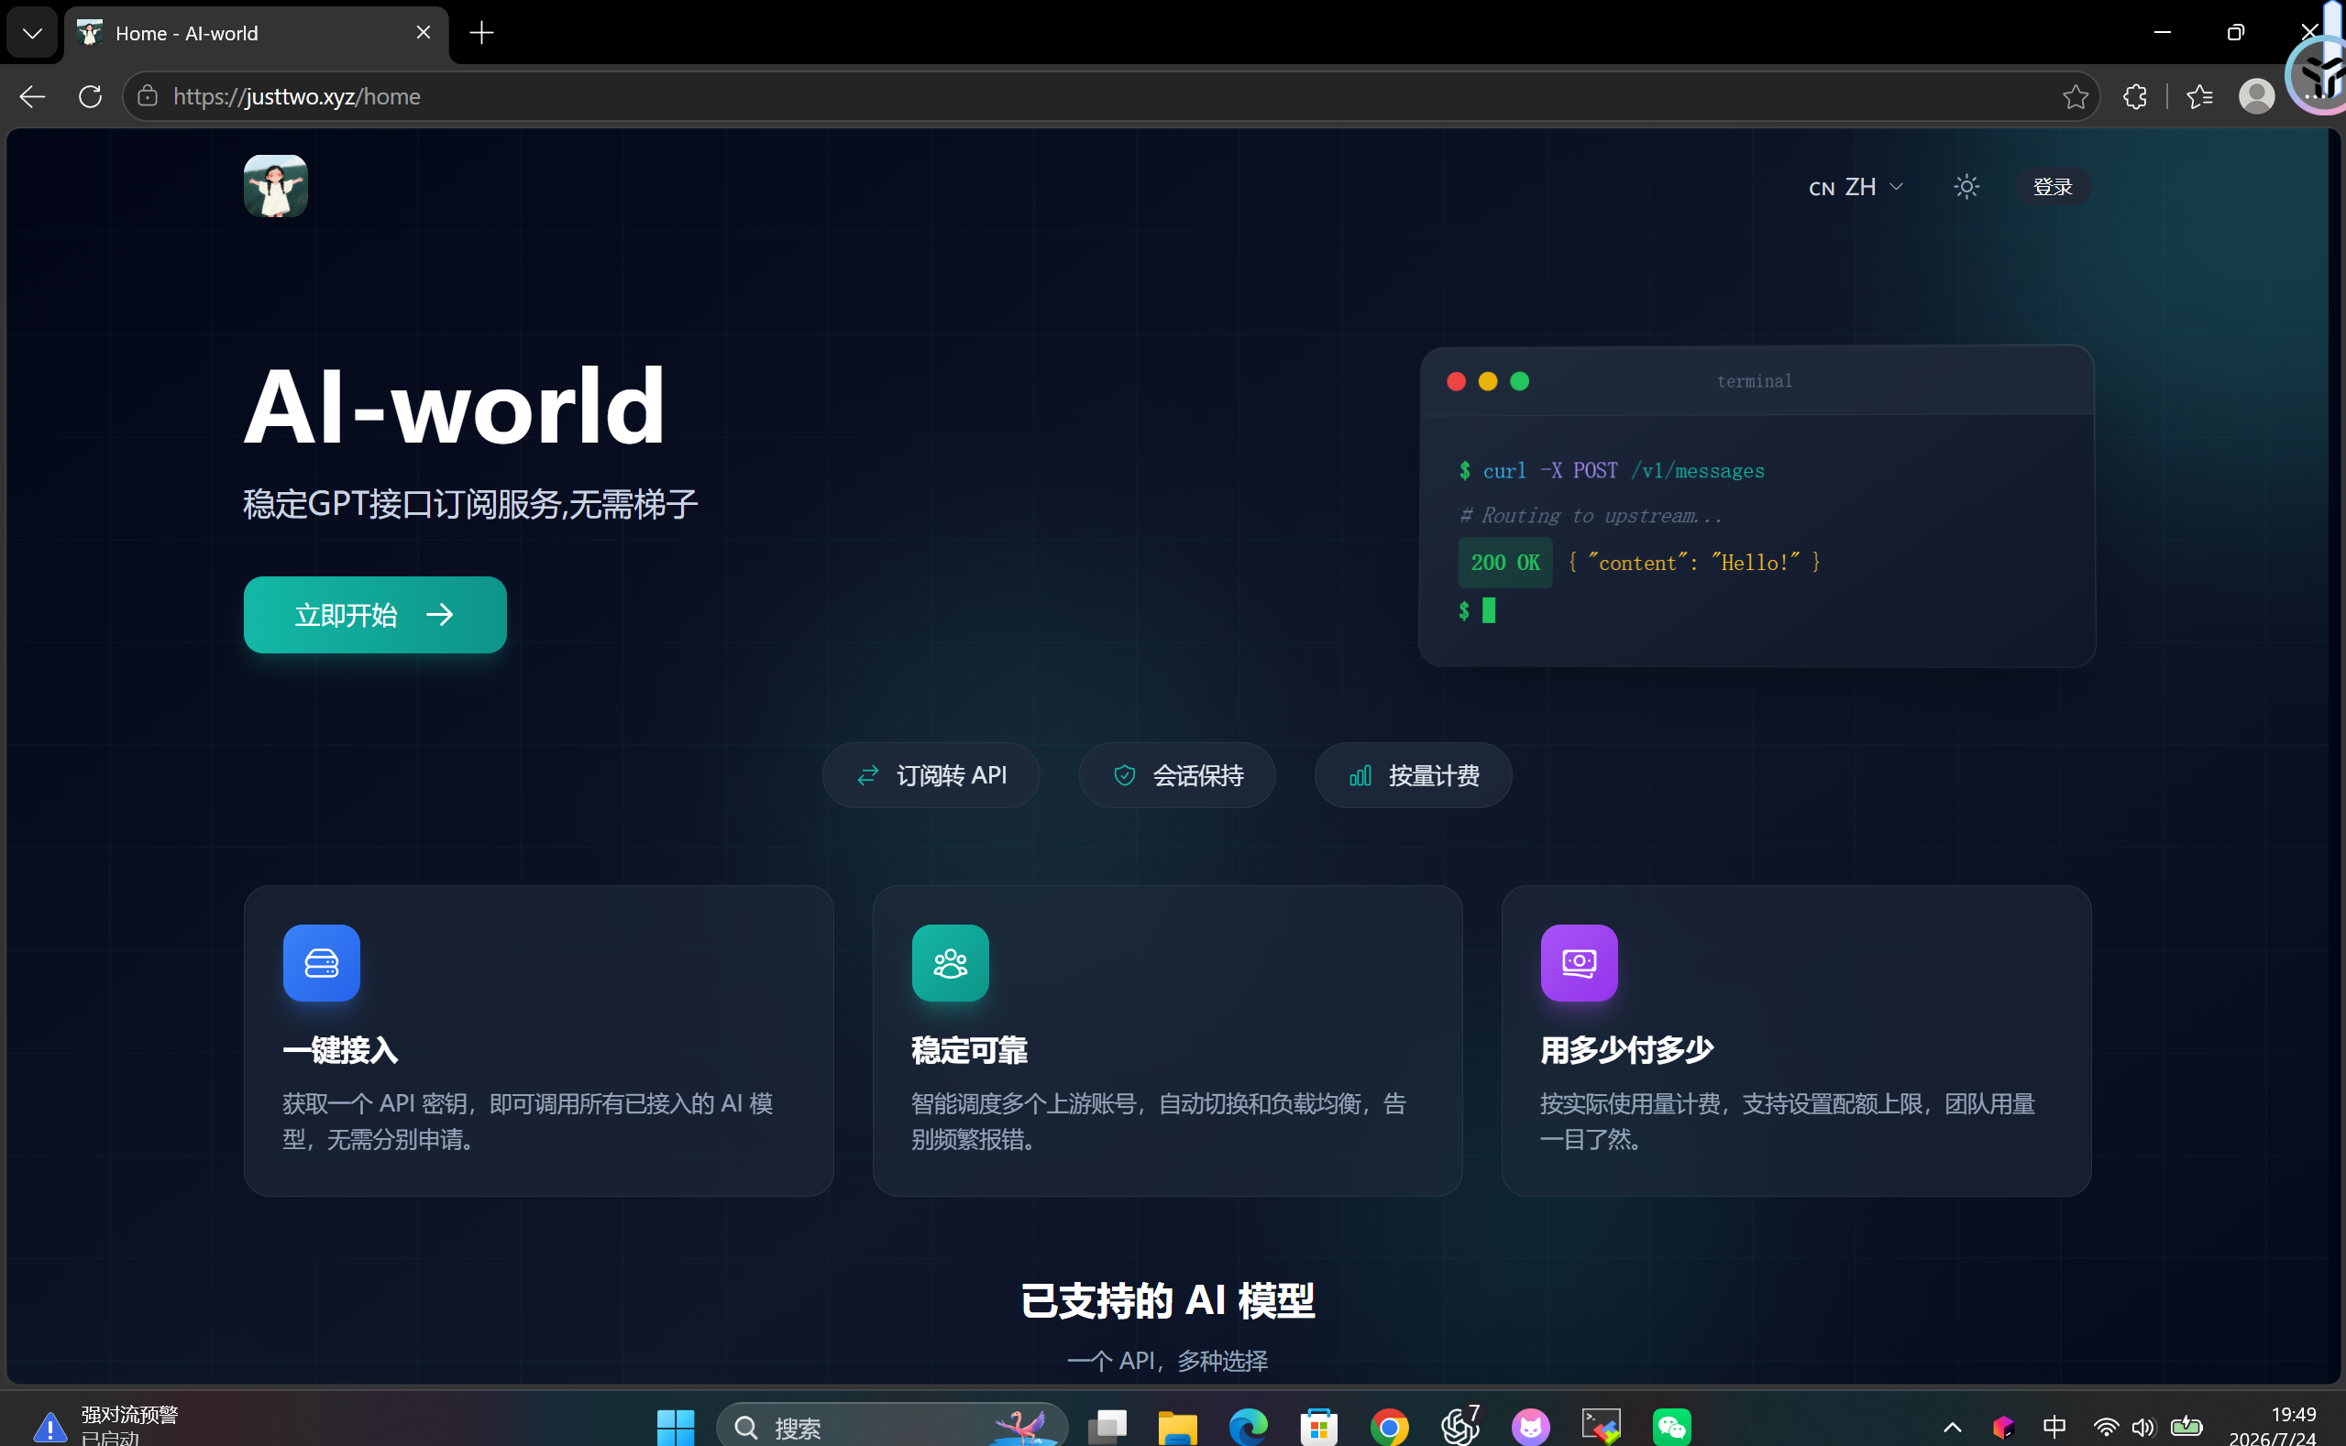This screenshot has height=1446, width=2346.
Task: Open the favorites list icon
Action: [x=2199, y=96]
